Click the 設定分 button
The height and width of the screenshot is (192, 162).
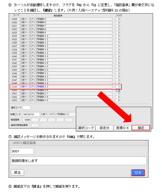tap(104, 128)
